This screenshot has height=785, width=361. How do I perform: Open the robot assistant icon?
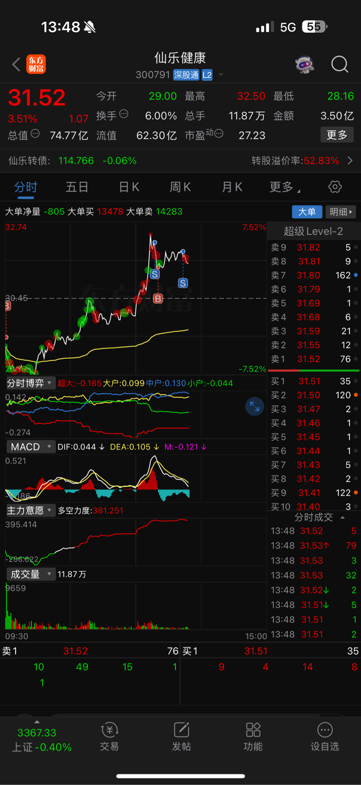305,64
